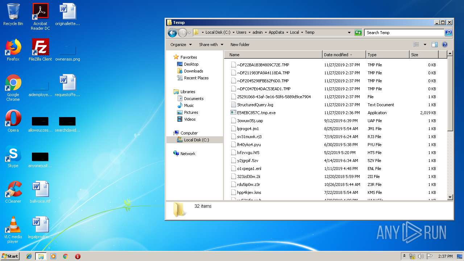Click the Explorer Back arrow button

pos(172,33)
